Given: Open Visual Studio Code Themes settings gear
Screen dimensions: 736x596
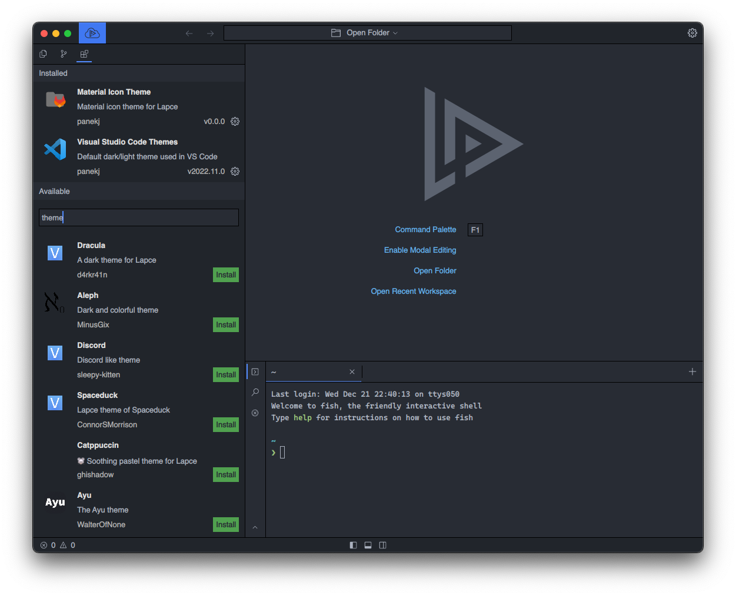Looking at the screenshot, I should [x=235, y=172].
